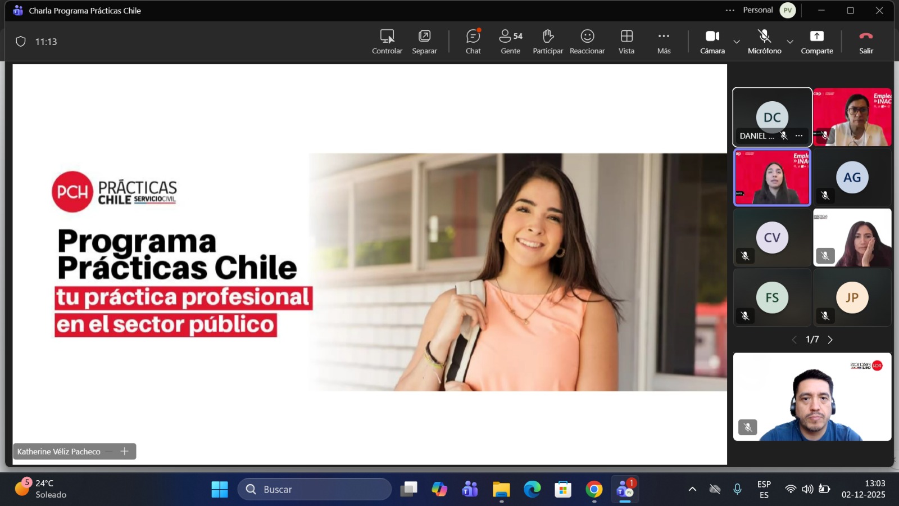This screenshot has height=506, width=899.
Task: Click the Windows taskbar Buscar search box
Action: [315, 489]
